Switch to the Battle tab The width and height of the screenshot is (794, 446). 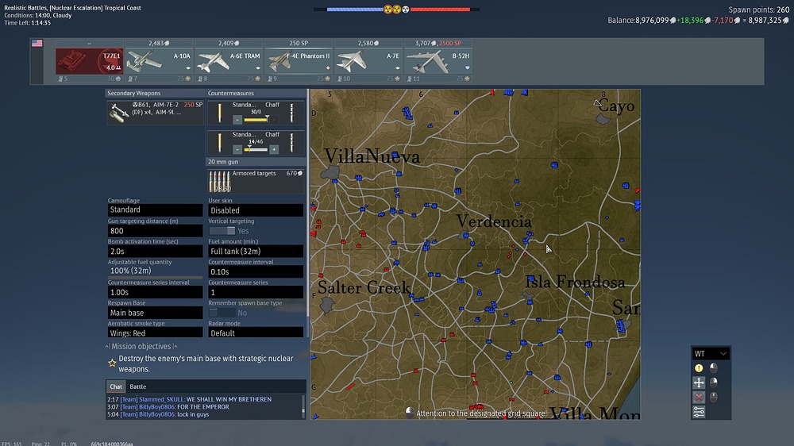tap(138, 386)
